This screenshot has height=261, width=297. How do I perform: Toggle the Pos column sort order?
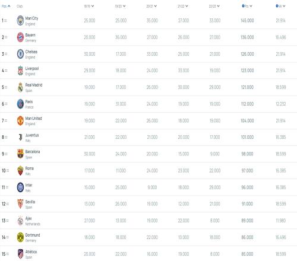(x=6, y=6)
